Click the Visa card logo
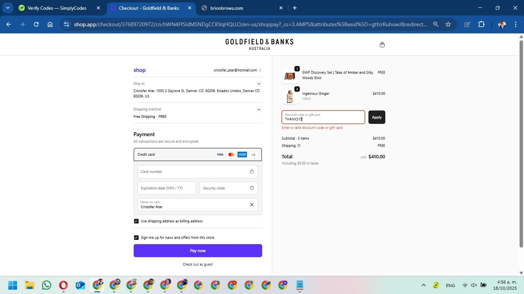This screenshot has height=294, width=524. click(x=220, y=154)
